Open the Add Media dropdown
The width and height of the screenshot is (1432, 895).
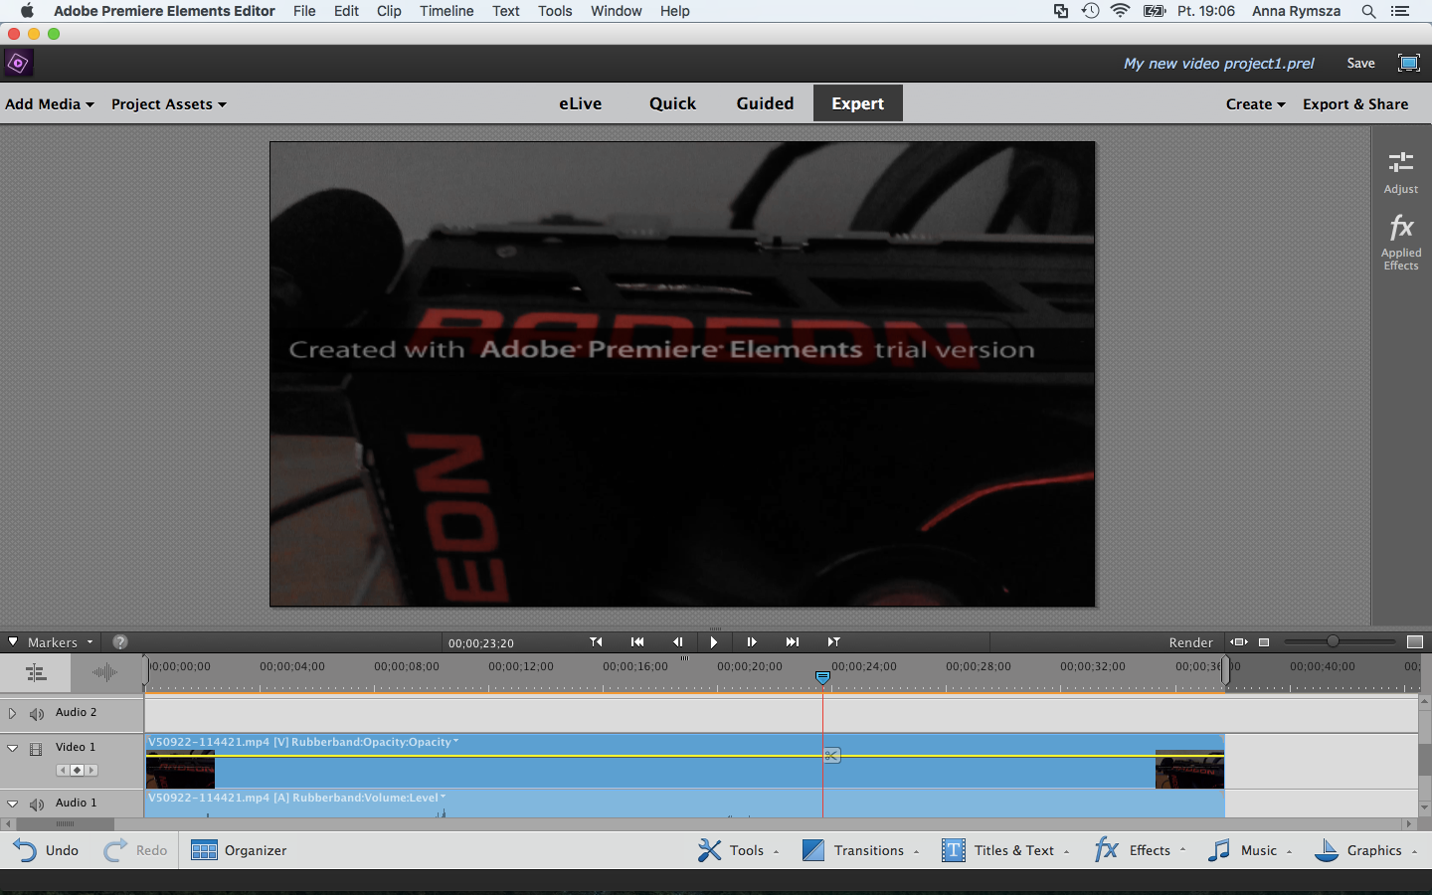(50, 103)
